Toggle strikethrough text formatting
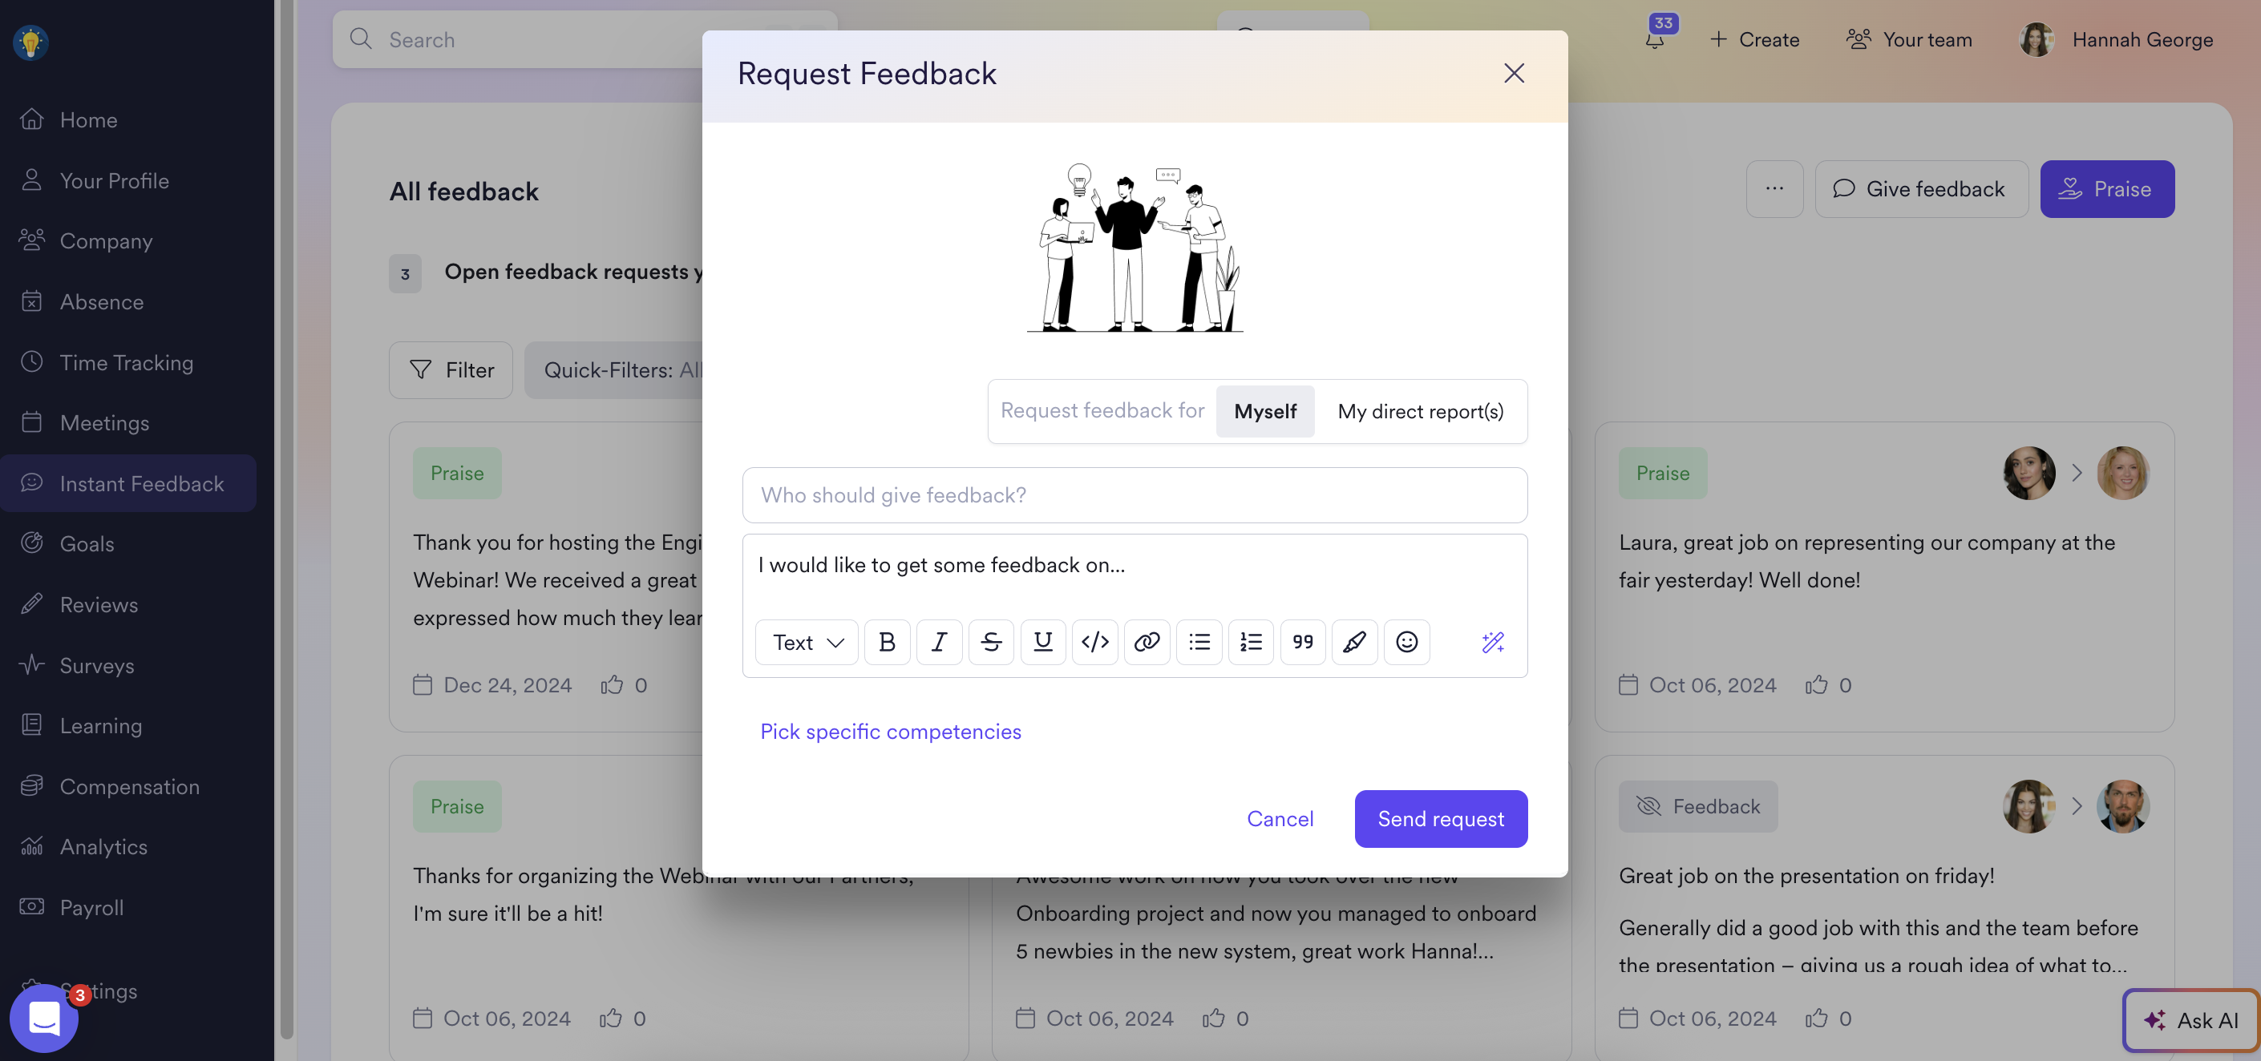The height and width of the screenshot is (1061, 2261). pyautogui.click(x=991, y=643)
